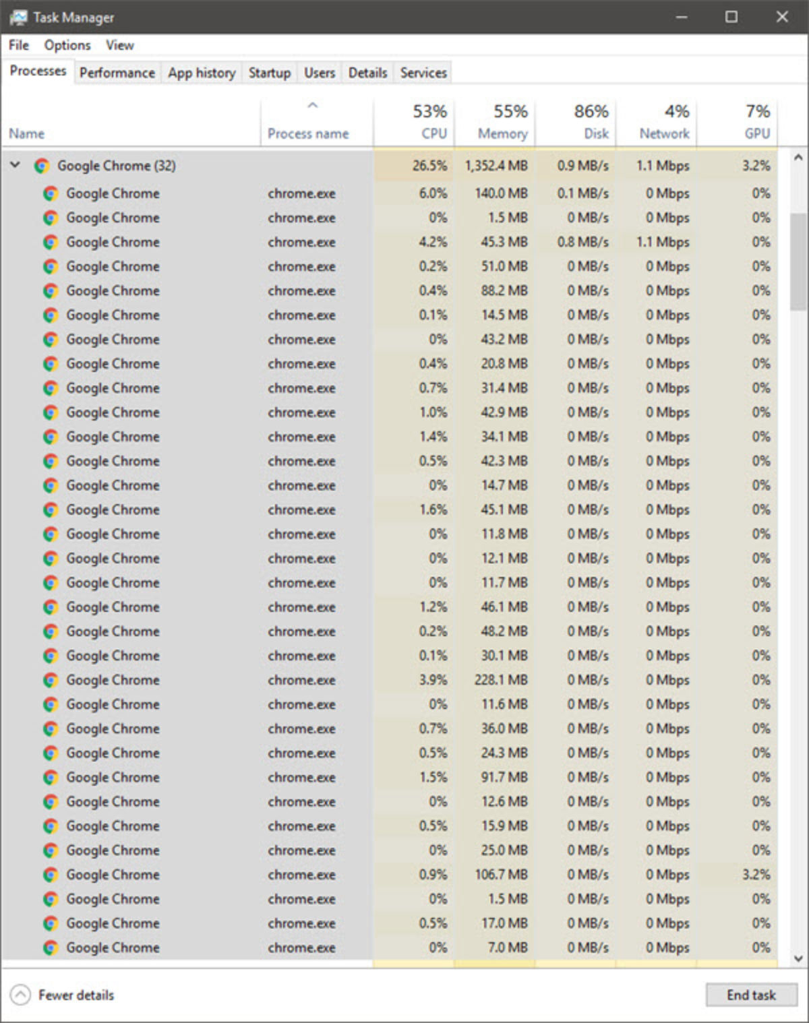The width and height of the screenshot is (809, 1023).
Task: Click Chrome icon in the 42.9 MB row
Action: 51,412
